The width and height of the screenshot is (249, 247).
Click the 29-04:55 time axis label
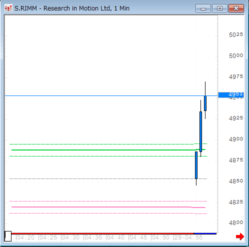pyautogui.click(x=188, y=237)
